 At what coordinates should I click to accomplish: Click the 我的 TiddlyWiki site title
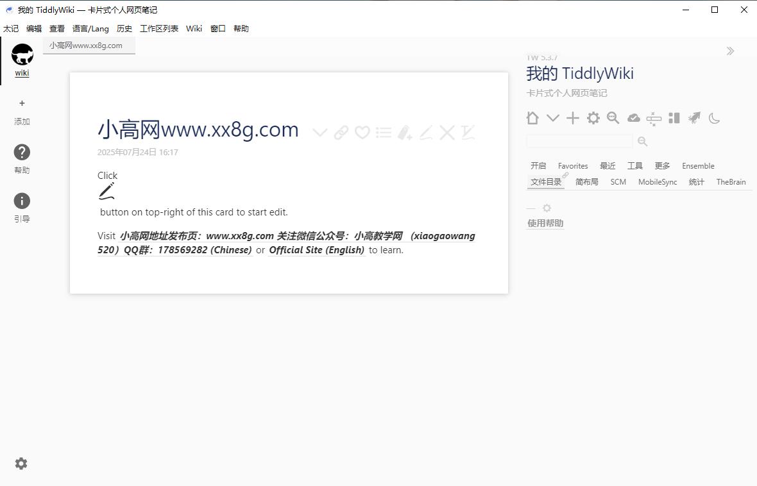click(580, 73)
